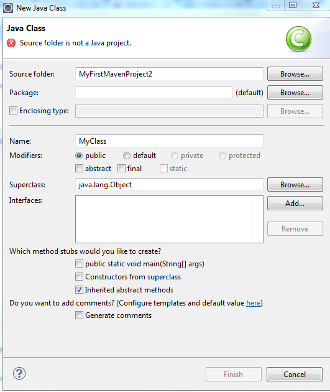Open the 'here' templates configuration link
Viewport: 330px width, 392px height.
point(253,303)
